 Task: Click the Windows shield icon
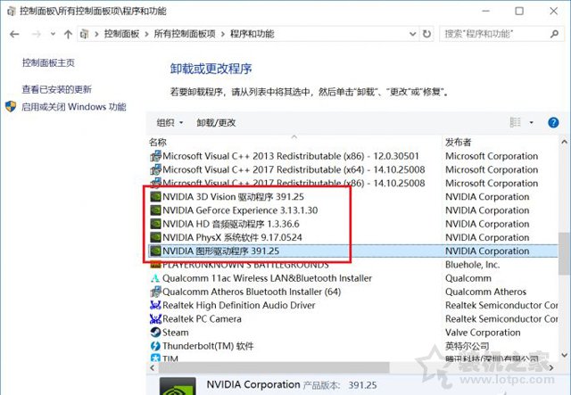(x=11, y=107)
